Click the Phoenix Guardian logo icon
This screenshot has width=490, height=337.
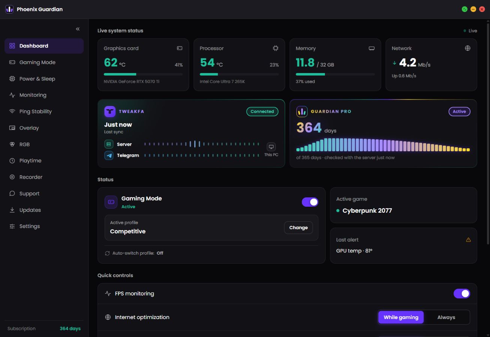(9, 9)
